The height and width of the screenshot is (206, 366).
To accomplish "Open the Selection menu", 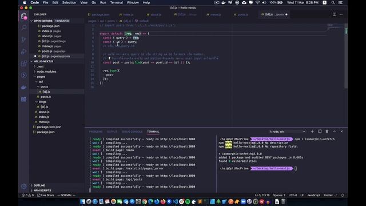I will (x=69, y=2).
